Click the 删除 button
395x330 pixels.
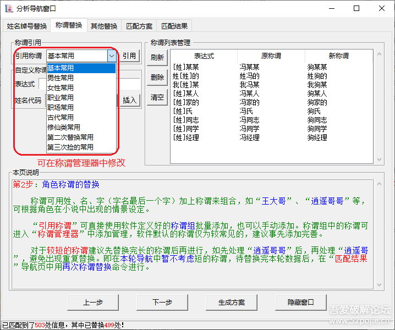pyautogui.click(x=157, y=78)
